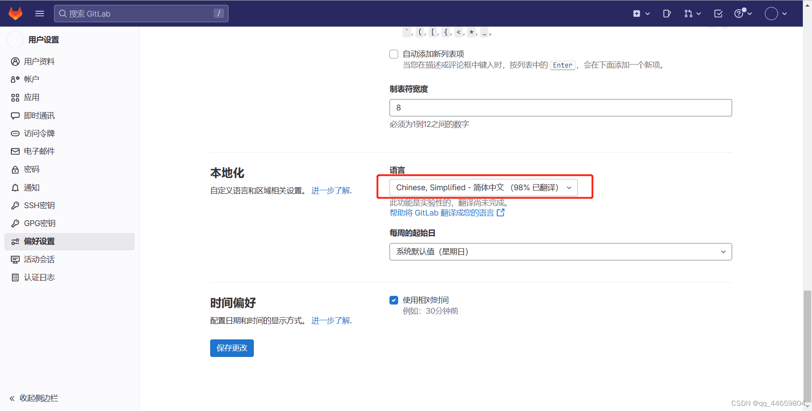
Task: Go to 用户资料 in sidebar
Action: [69, 62]
